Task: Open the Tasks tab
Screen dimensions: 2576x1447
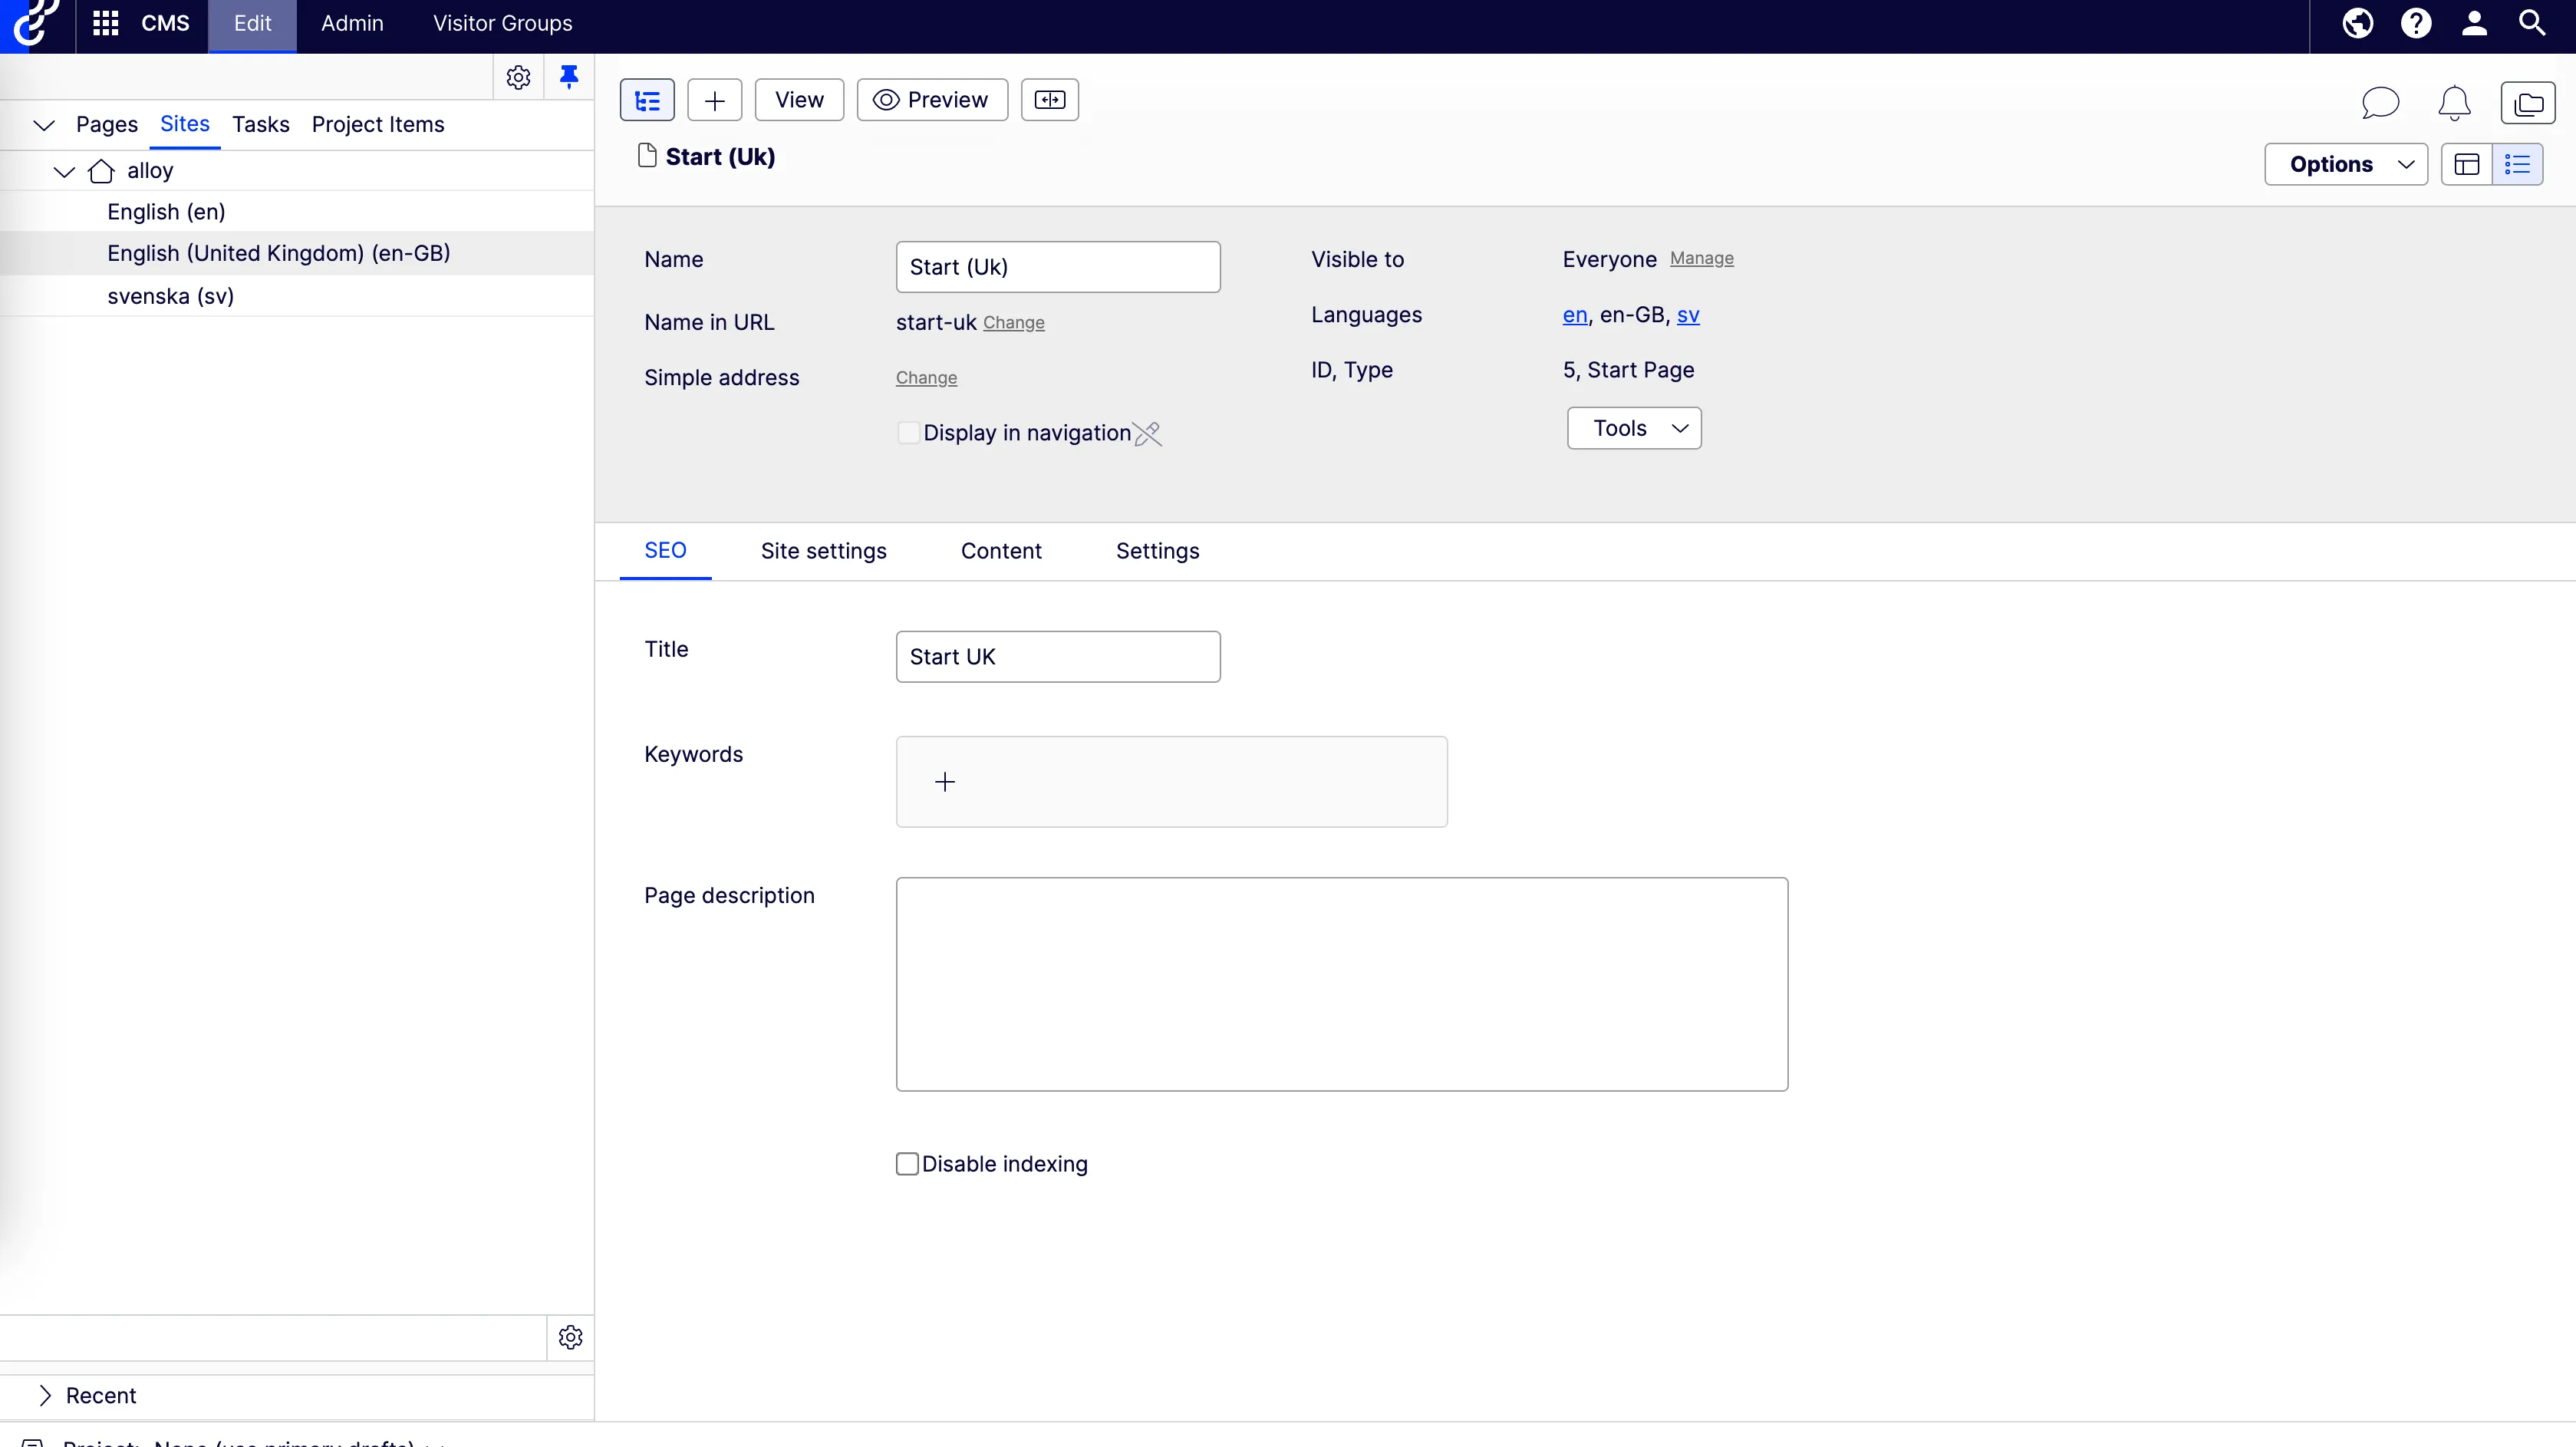Action: (261, 124)
